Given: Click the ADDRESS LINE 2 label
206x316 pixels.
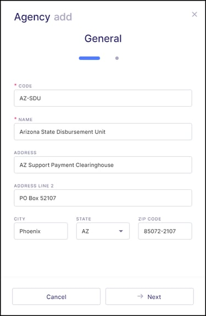Looking at the screenshot, I should [34, 186].
